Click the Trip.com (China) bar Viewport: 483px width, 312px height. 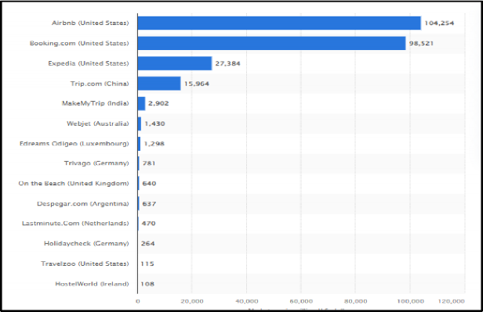[159, 84]
